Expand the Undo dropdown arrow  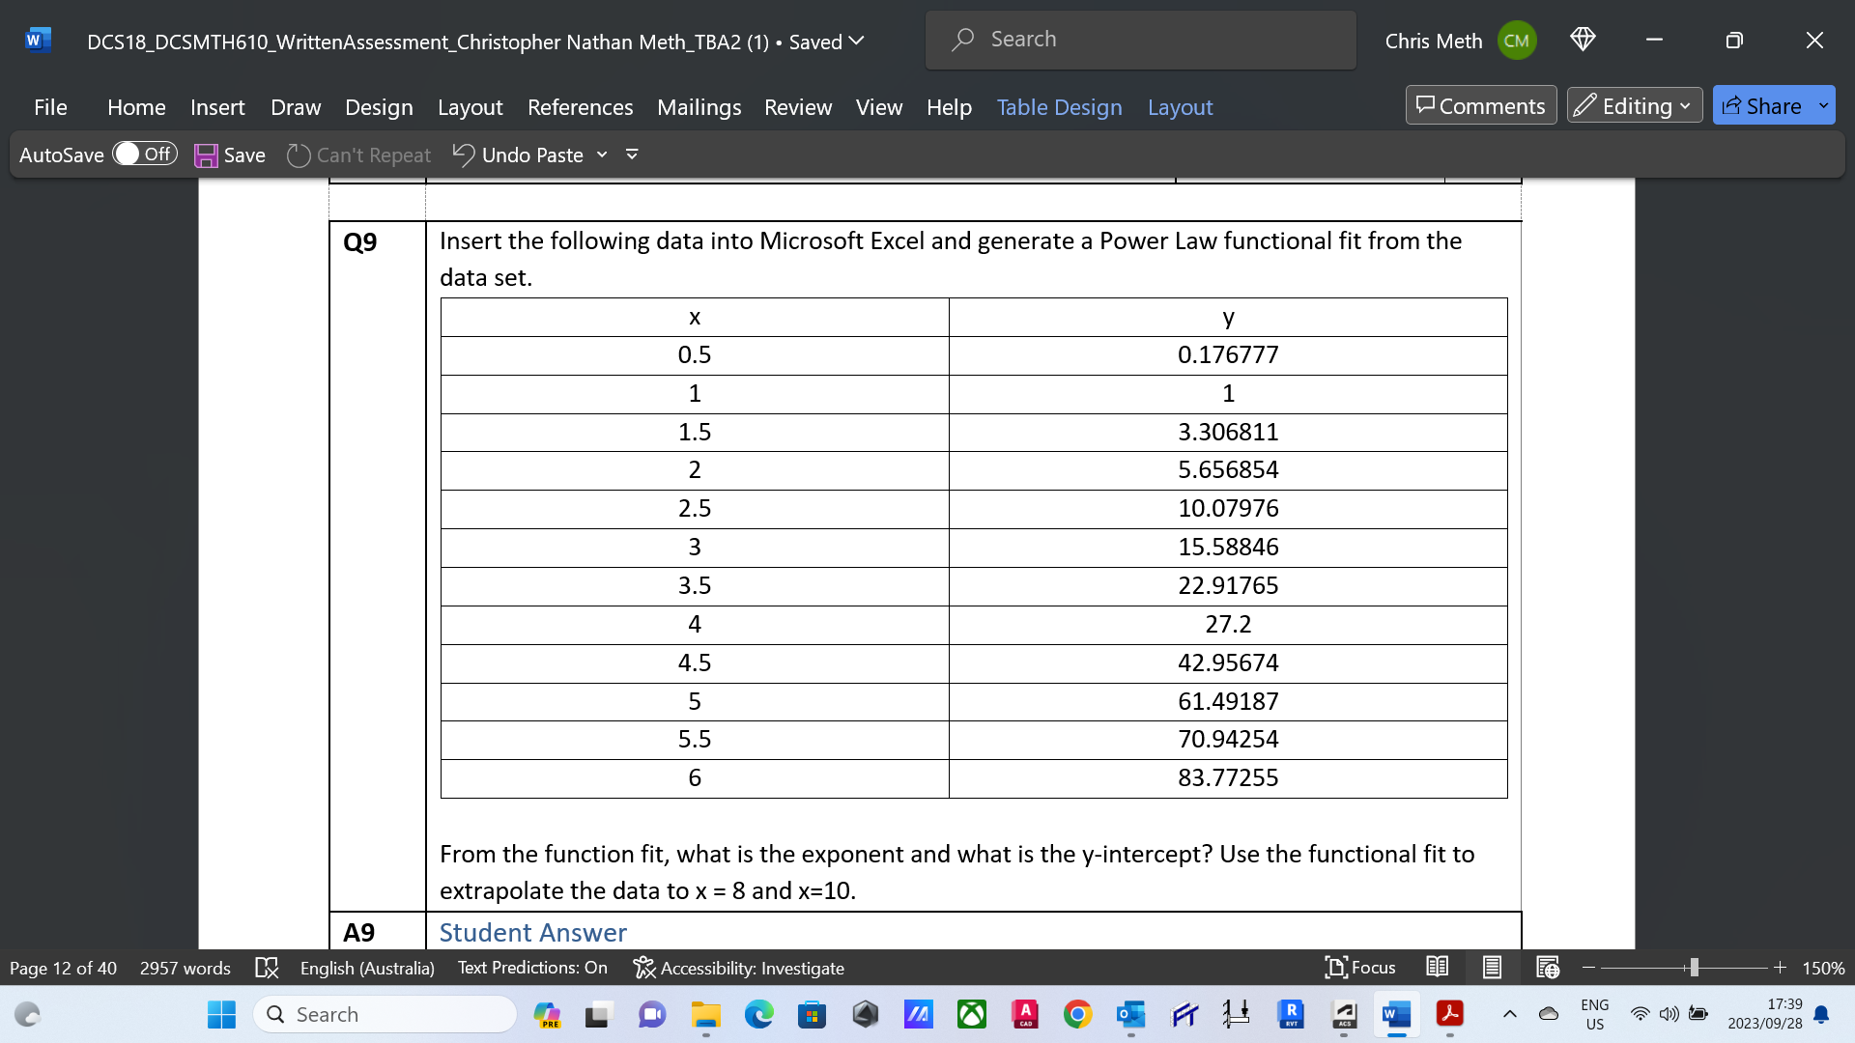602,155
